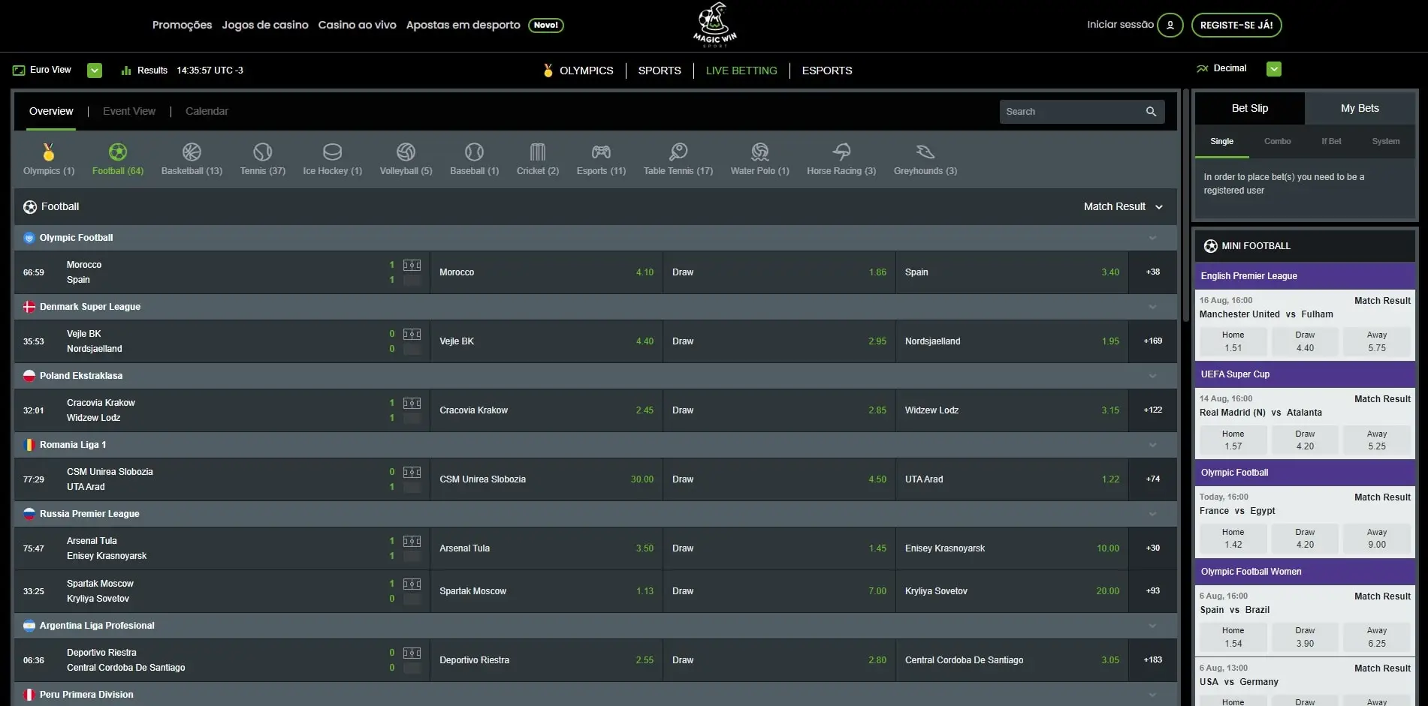
Task: Open the Euro View dropdown arrow
Action: tap(94, 70)
